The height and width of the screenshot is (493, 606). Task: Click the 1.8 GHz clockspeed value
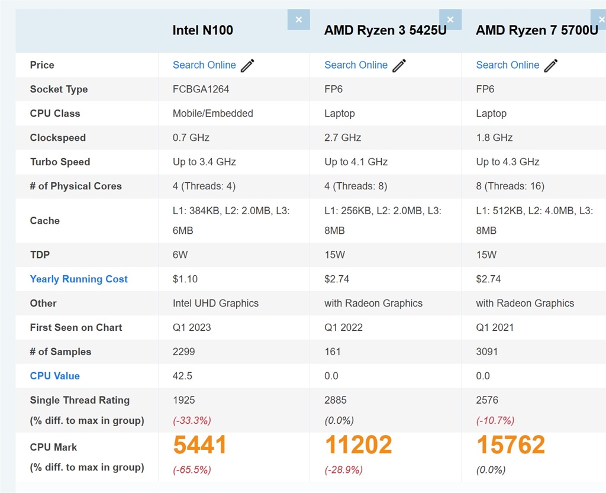(x=494, y=137)
